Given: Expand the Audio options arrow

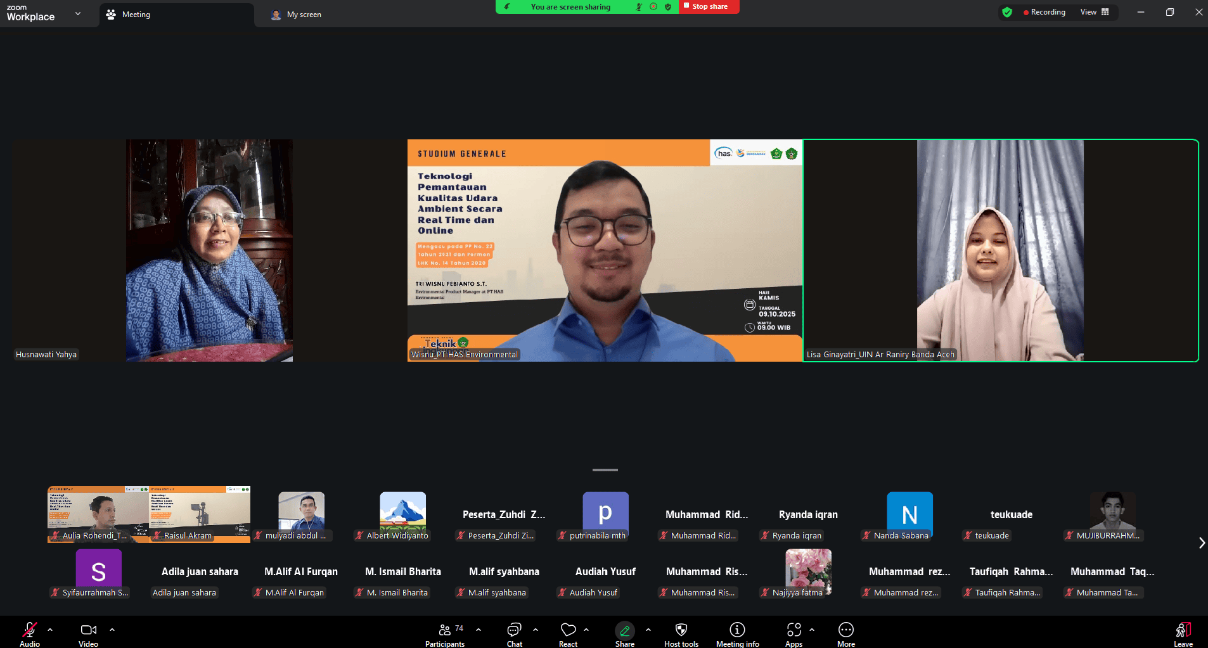Looking at the screenshot, I should pos(50,630).
